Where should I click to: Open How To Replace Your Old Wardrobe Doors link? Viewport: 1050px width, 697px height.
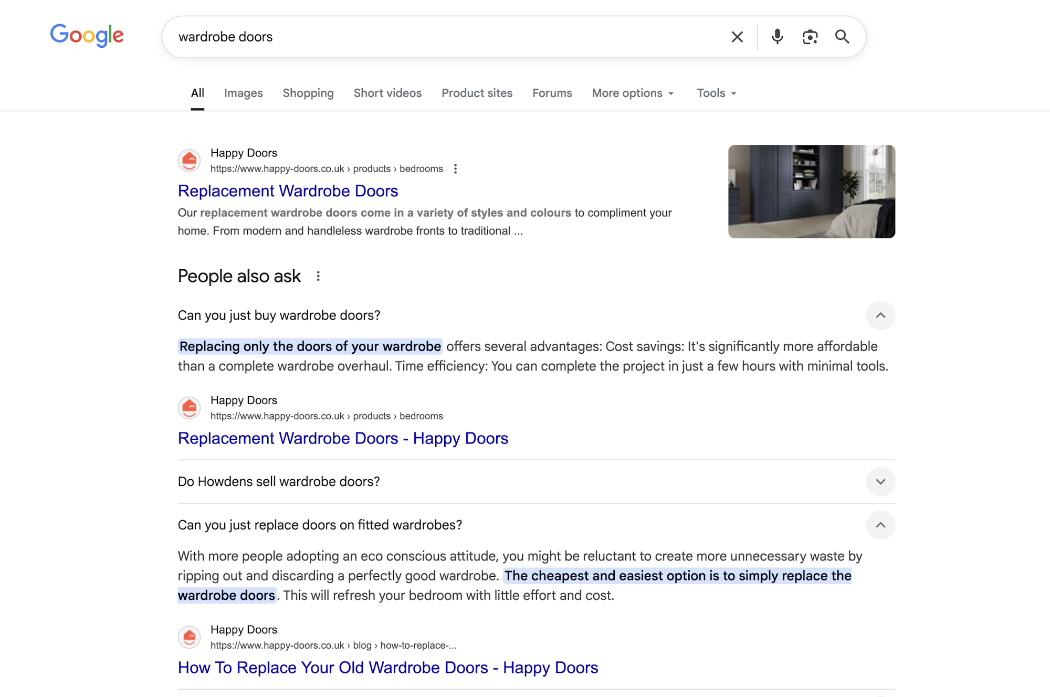(388, 668)
